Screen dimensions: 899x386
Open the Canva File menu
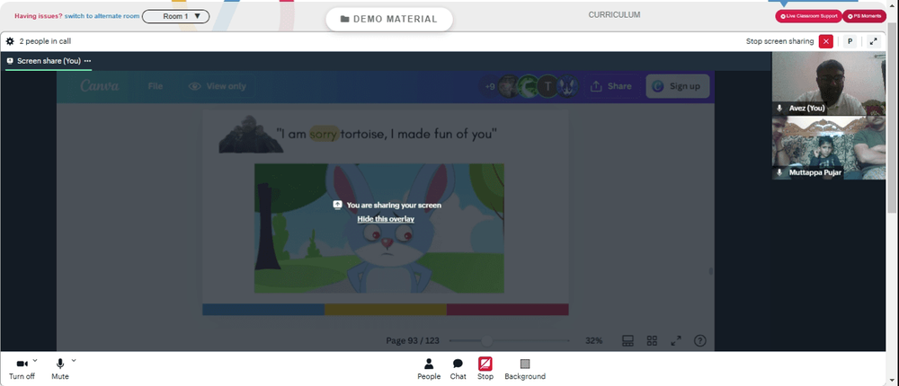click(x=155, y=86)
